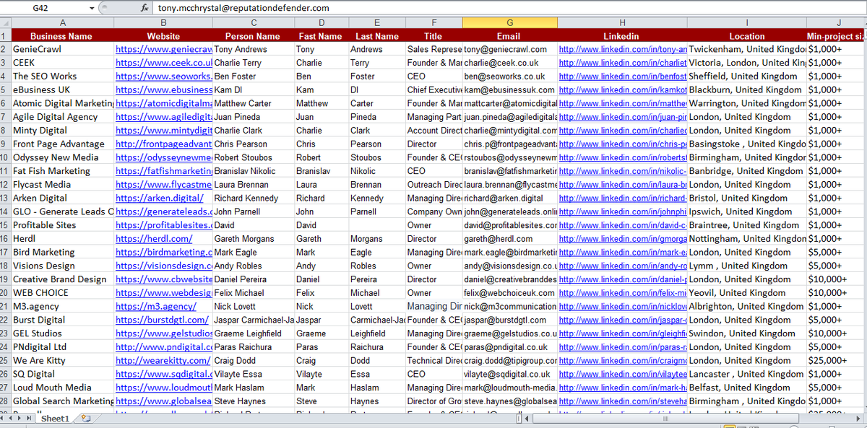Open the ceek.co.uk website link

(163, 63)
